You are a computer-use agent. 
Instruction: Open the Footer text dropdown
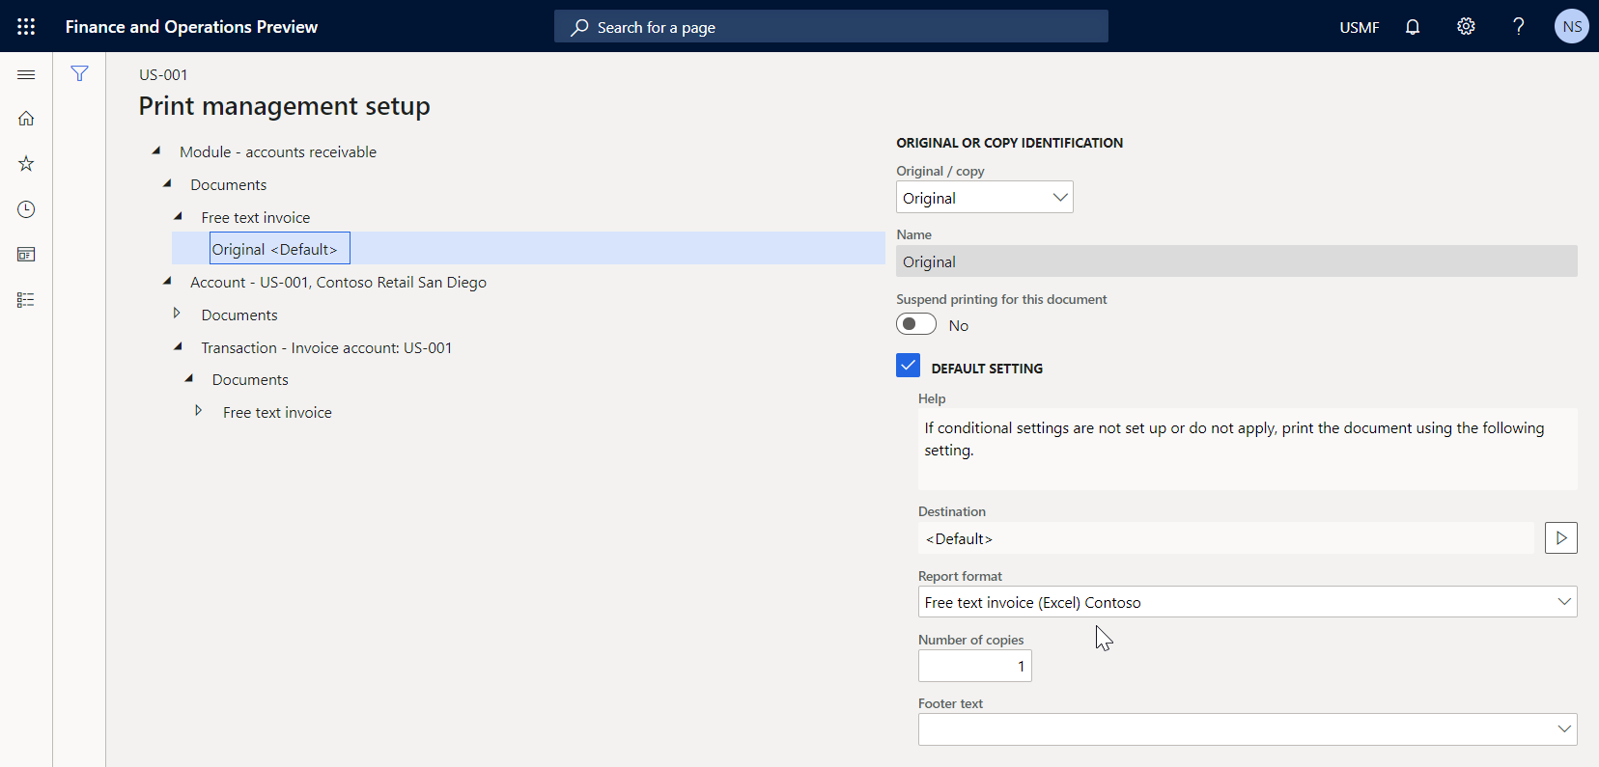coord(1248,729)
